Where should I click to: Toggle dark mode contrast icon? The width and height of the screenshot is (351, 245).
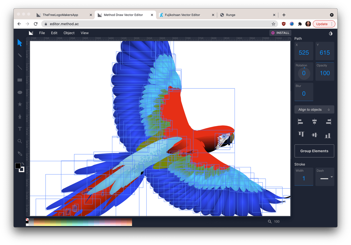point(331,33)
